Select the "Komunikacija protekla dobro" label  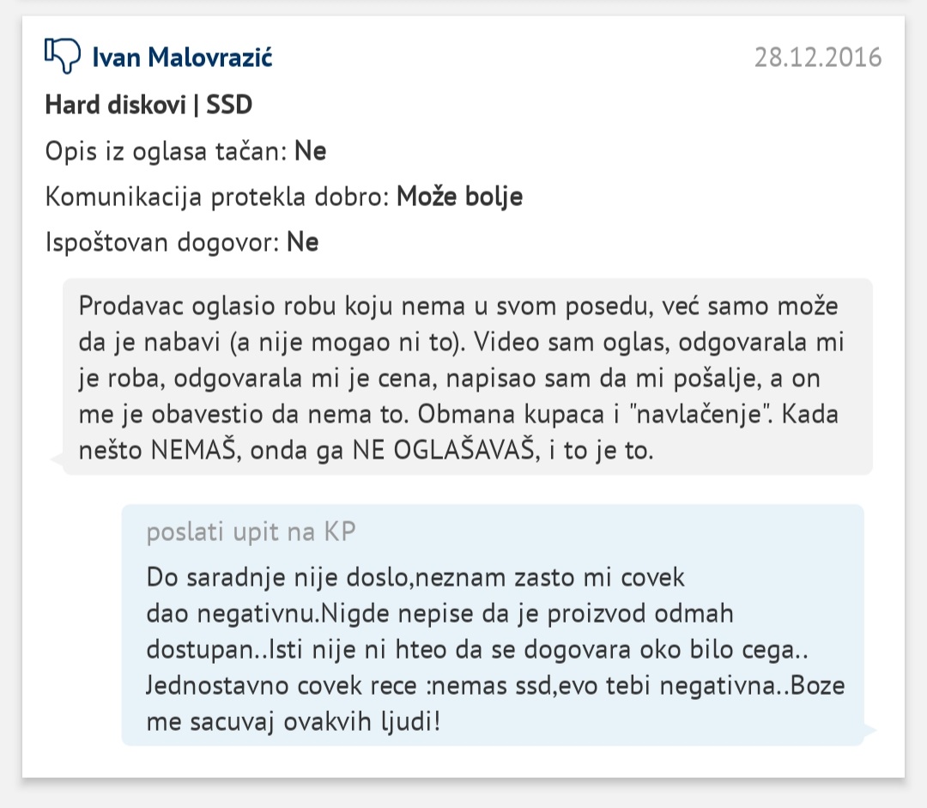tap(217, 197)
